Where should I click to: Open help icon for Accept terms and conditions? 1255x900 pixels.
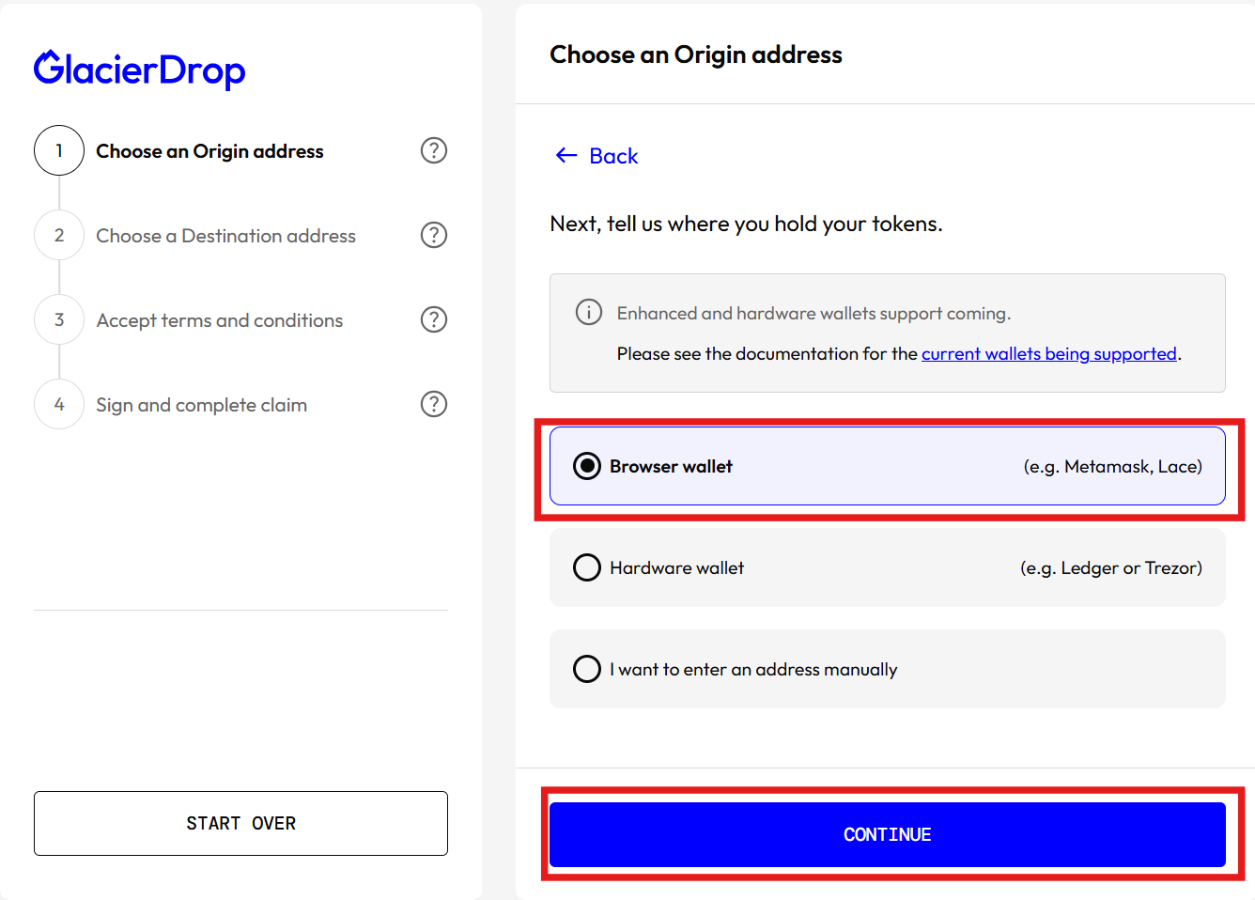tap(433, 319)
